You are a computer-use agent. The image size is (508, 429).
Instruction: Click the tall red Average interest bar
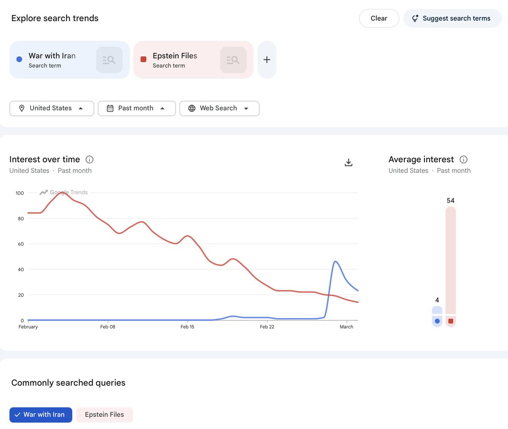click(451, 260)
